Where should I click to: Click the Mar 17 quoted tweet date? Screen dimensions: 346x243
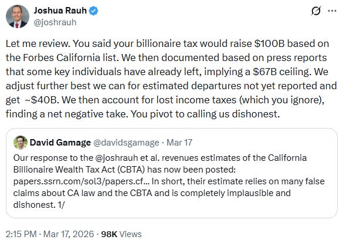[x=179, y=143]
